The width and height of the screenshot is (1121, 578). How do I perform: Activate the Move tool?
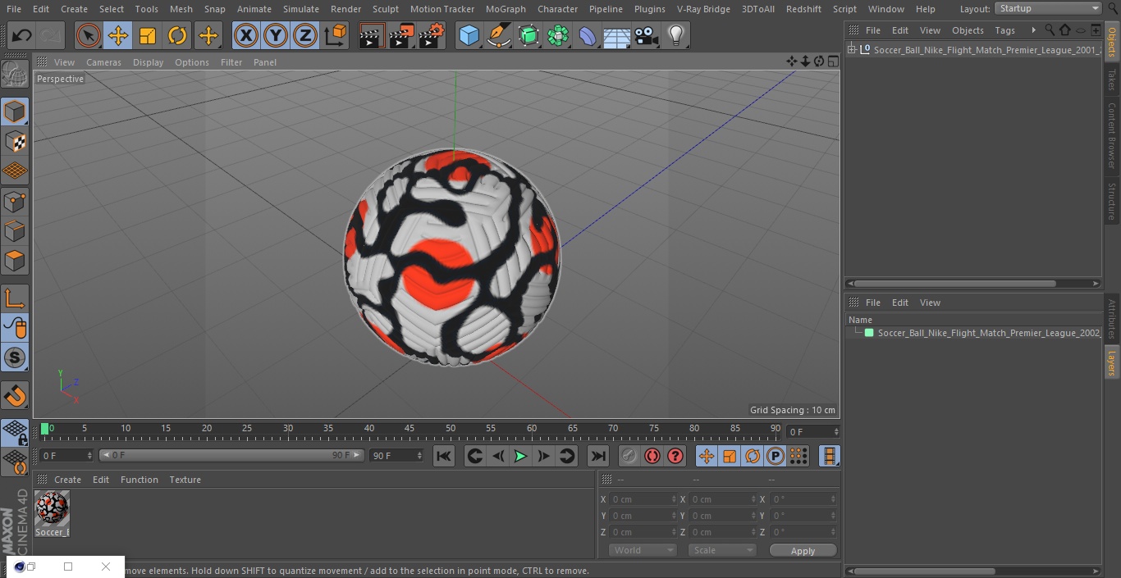point(118,36)
